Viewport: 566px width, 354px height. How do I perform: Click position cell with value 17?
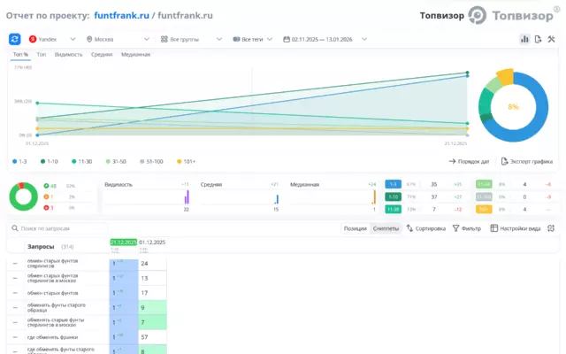[152, 293]
